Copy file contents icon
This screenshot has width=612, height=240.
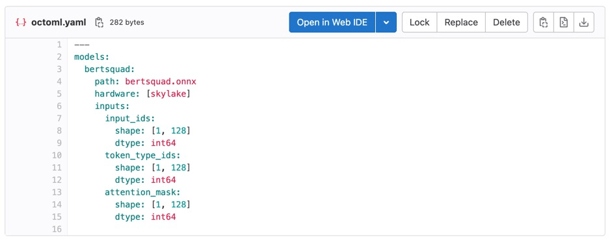coord(543,22)
